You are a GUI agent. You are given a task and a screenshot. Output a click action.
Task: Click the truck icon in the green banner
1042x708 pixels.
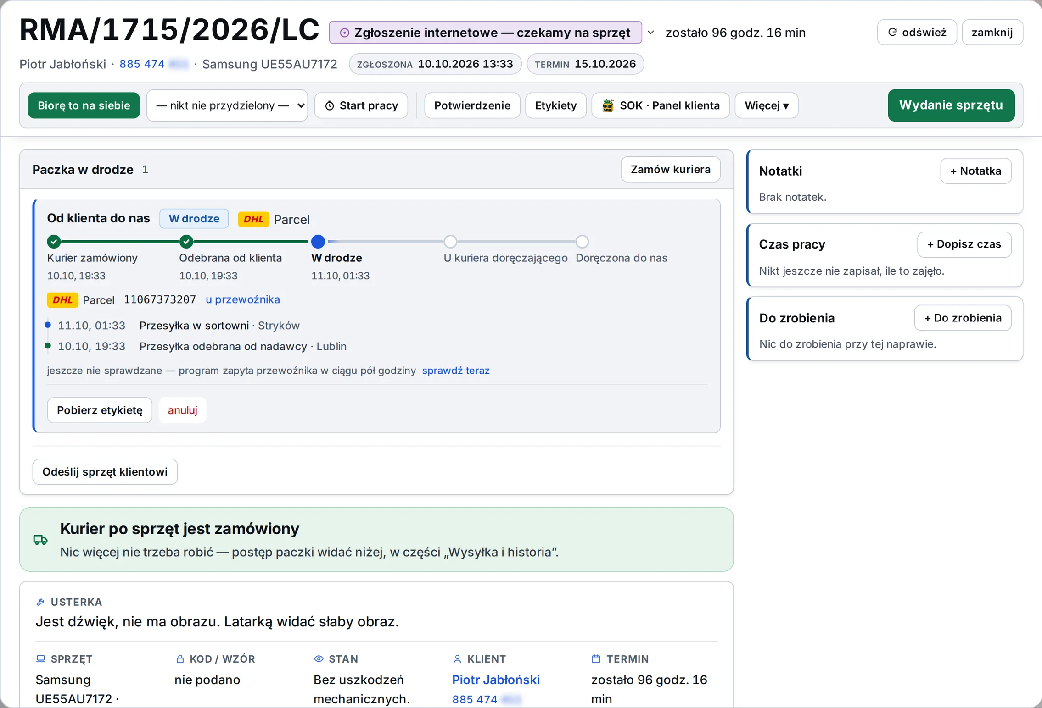pos(40,540)
